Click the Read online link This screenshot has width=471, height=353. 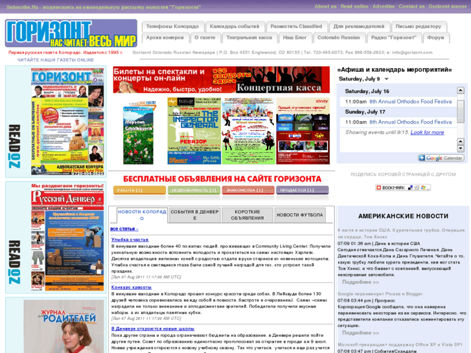(x=354, y=6)
